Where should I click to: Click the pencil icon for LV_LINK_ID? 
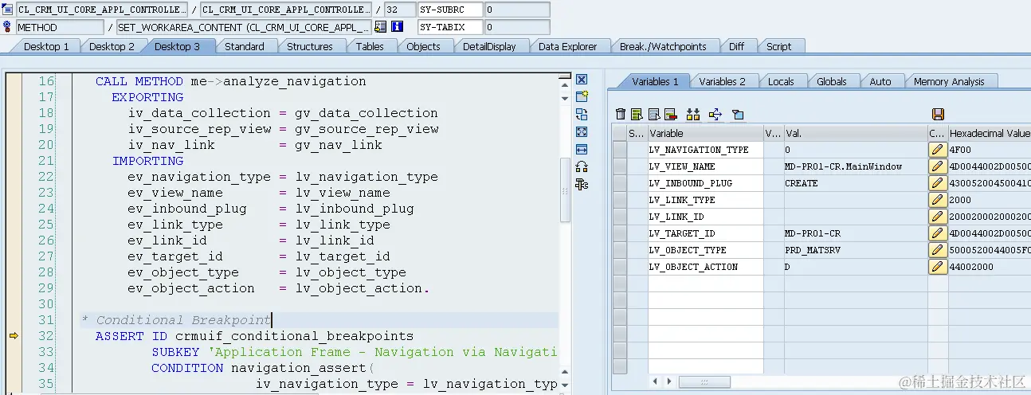pyautogui.click(x=937, y=217)
